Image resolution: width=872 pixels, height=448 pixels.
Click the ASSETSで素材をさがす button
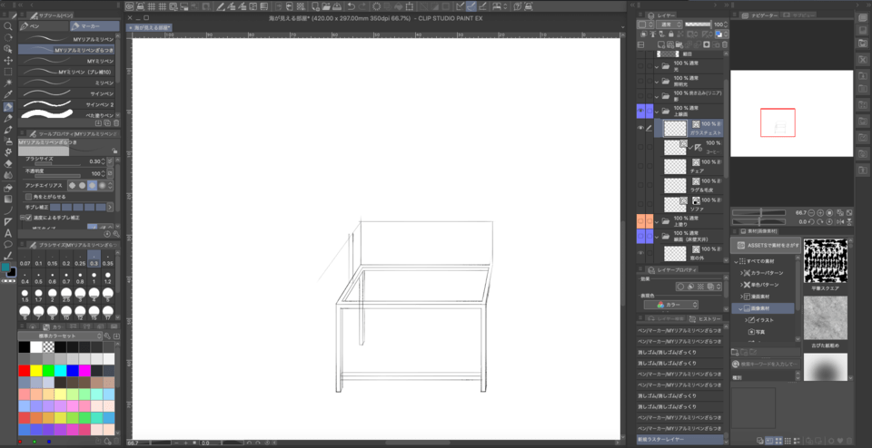pyautogui.click(x=766, y=246)
